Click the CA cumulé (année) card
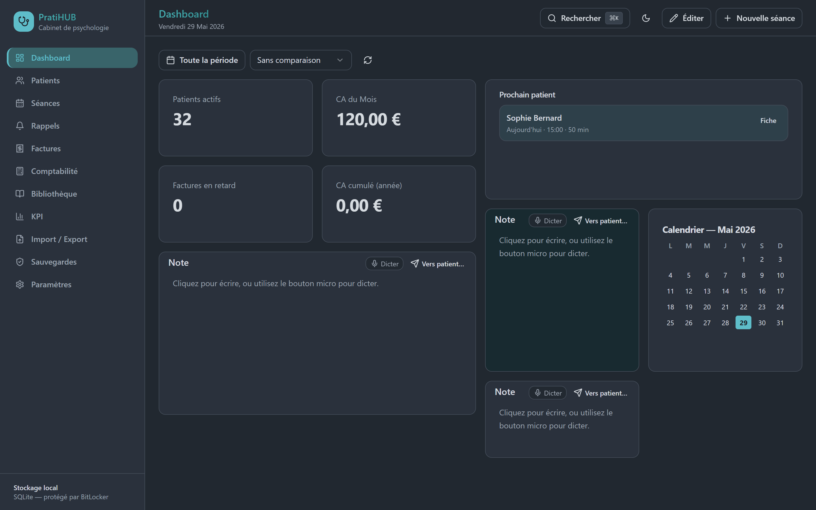Viewport: 816px width, 510px height. point(399,204)
